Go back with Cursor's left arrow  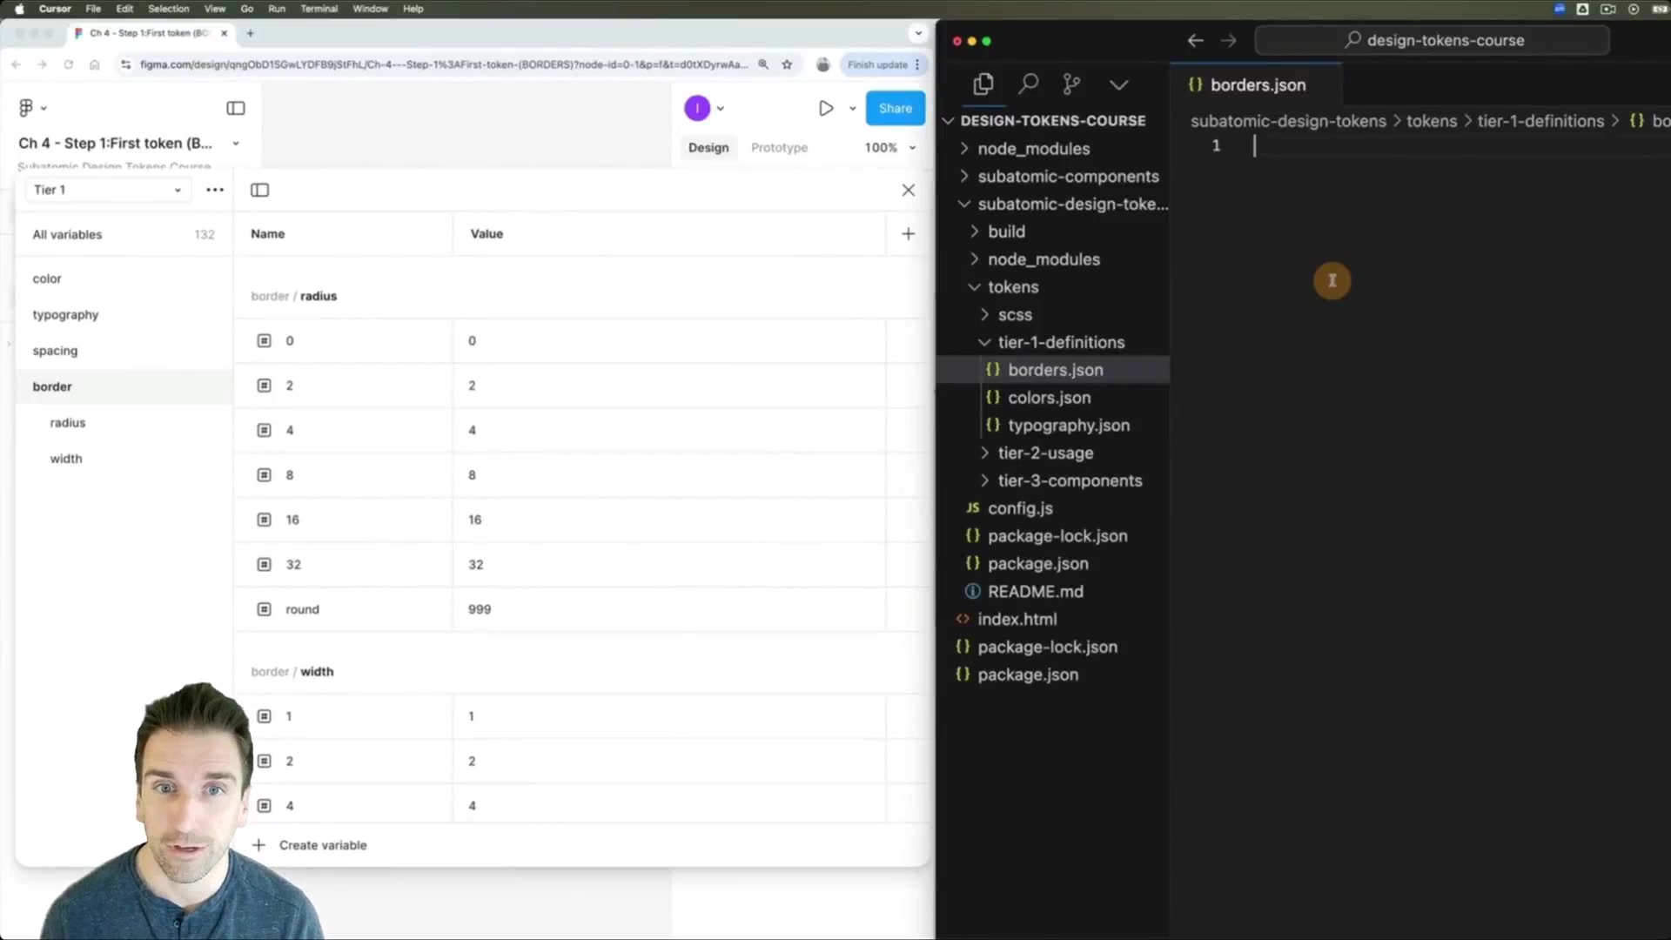[1195, 40]
